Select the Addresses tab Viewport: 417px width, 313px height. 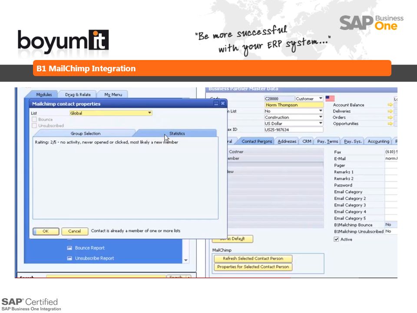pyautogui.click(x=287, y=141)
